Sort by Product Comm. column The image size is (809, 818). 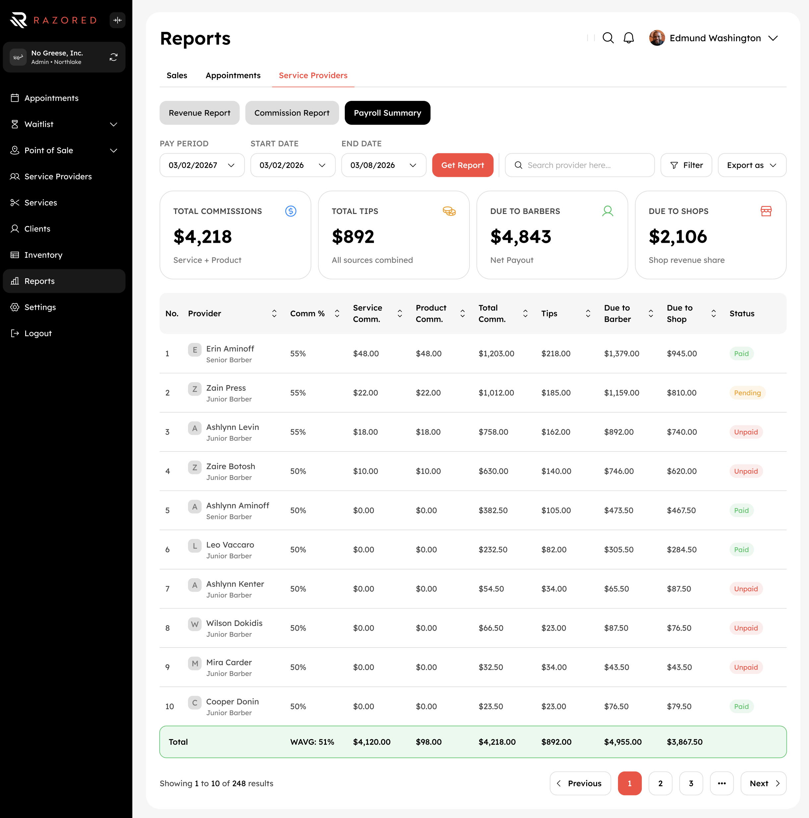pos(463,314)
